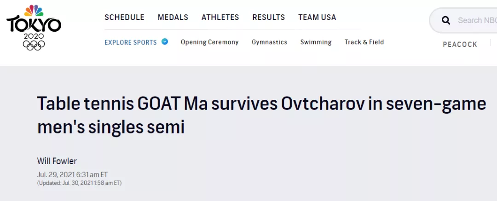The height and width of the screenshot is (201, 497).
Task: Expand the Explore Sports menu label
Action: [131, 42]
